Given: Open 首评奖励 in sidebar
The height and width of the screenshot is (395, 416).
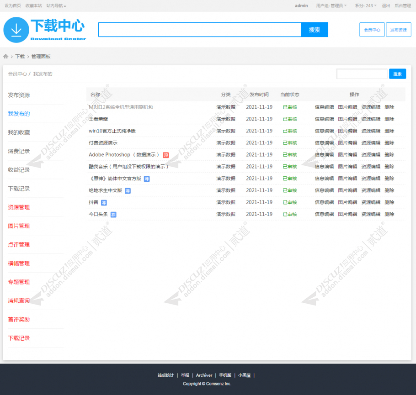Looking at the screenshot, I should 19,319.
